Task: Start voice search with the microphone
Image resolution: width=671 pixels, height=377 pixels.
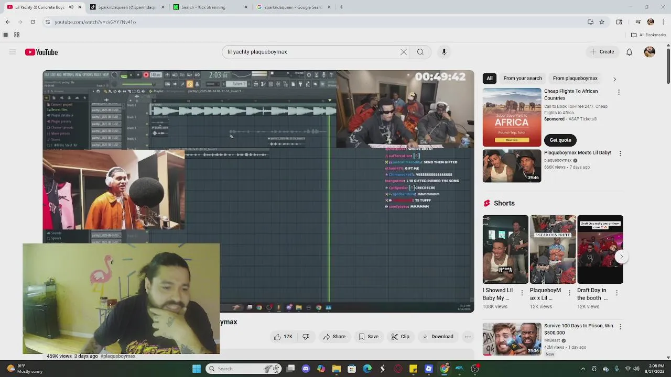Action: click(x=444, y=52)
